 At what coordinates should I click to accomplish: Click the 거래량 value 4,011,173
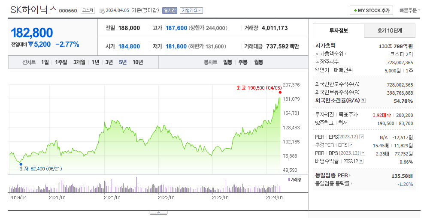point(275,28)
